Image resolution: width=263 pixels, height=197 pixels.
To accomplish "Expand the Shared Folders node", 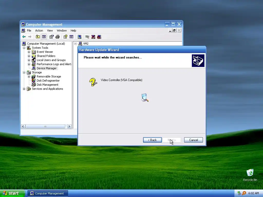I will (29, 56).
